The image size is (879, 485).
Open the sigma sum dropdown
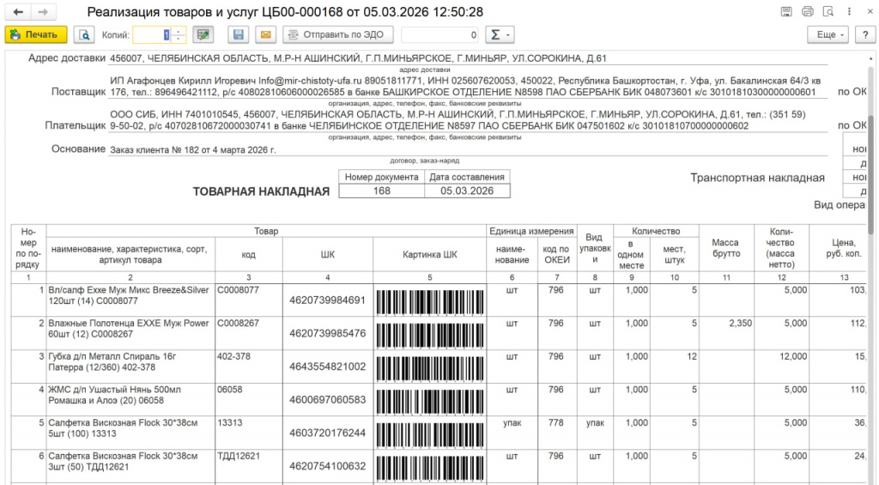click(500, 34)
